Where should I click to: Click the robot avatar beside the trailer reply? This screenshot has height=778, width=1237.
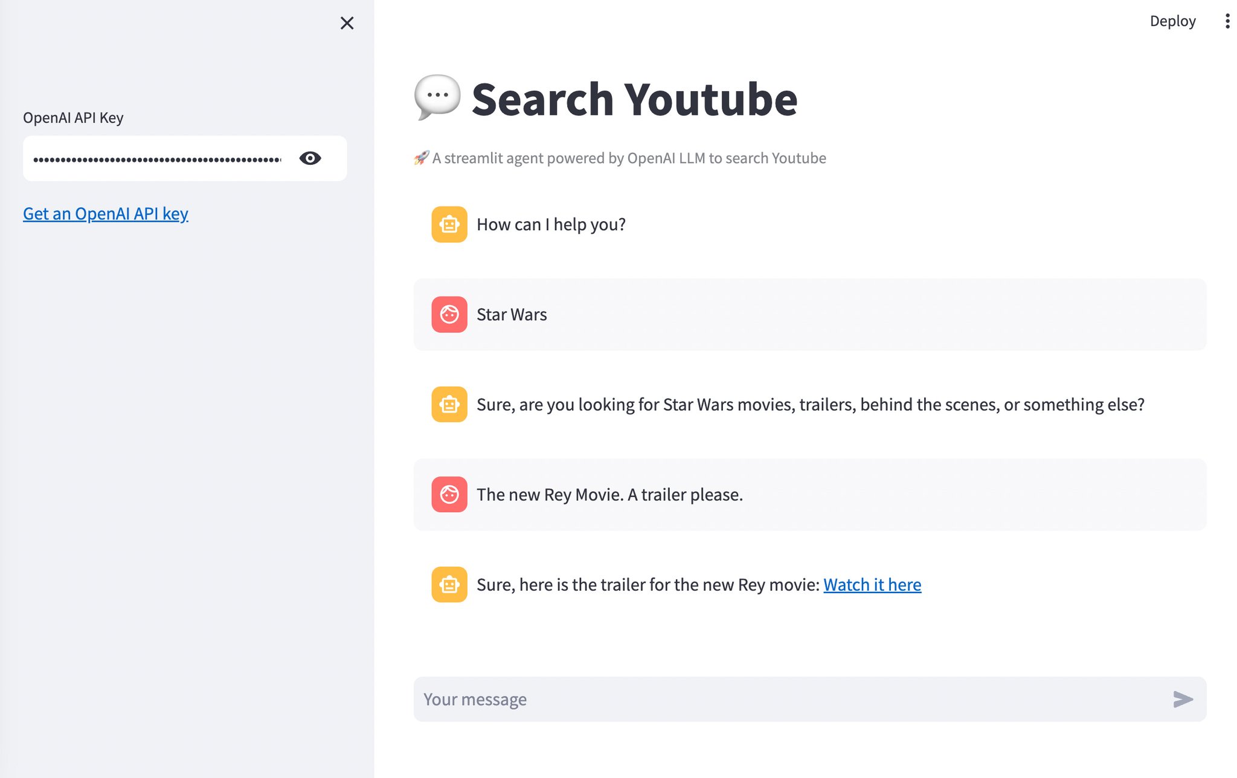(x=449, y=585)
